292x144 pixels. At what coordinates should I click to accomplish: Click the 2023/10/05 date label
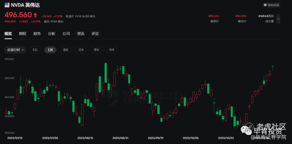click(191, 138)
